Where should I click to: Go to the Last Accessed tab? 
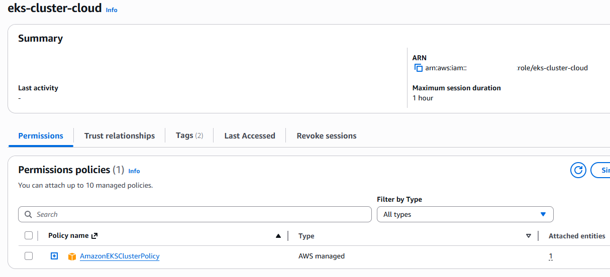click(250, 135)
